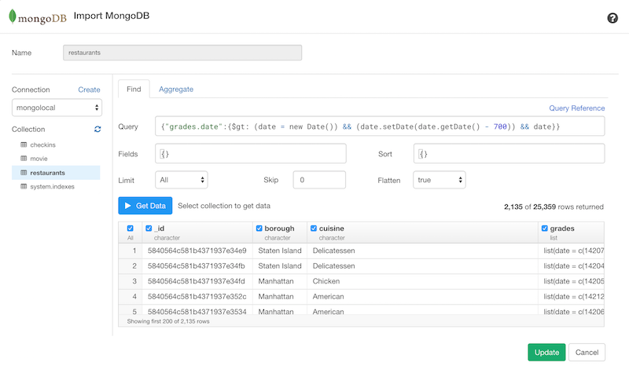
Task: Click Staten Island in row 1
Action: pyautogui.click(x=280, y=251)
